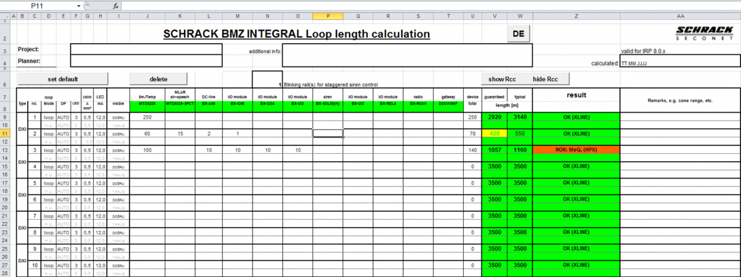Click the "set default" button

pos(63,79)
